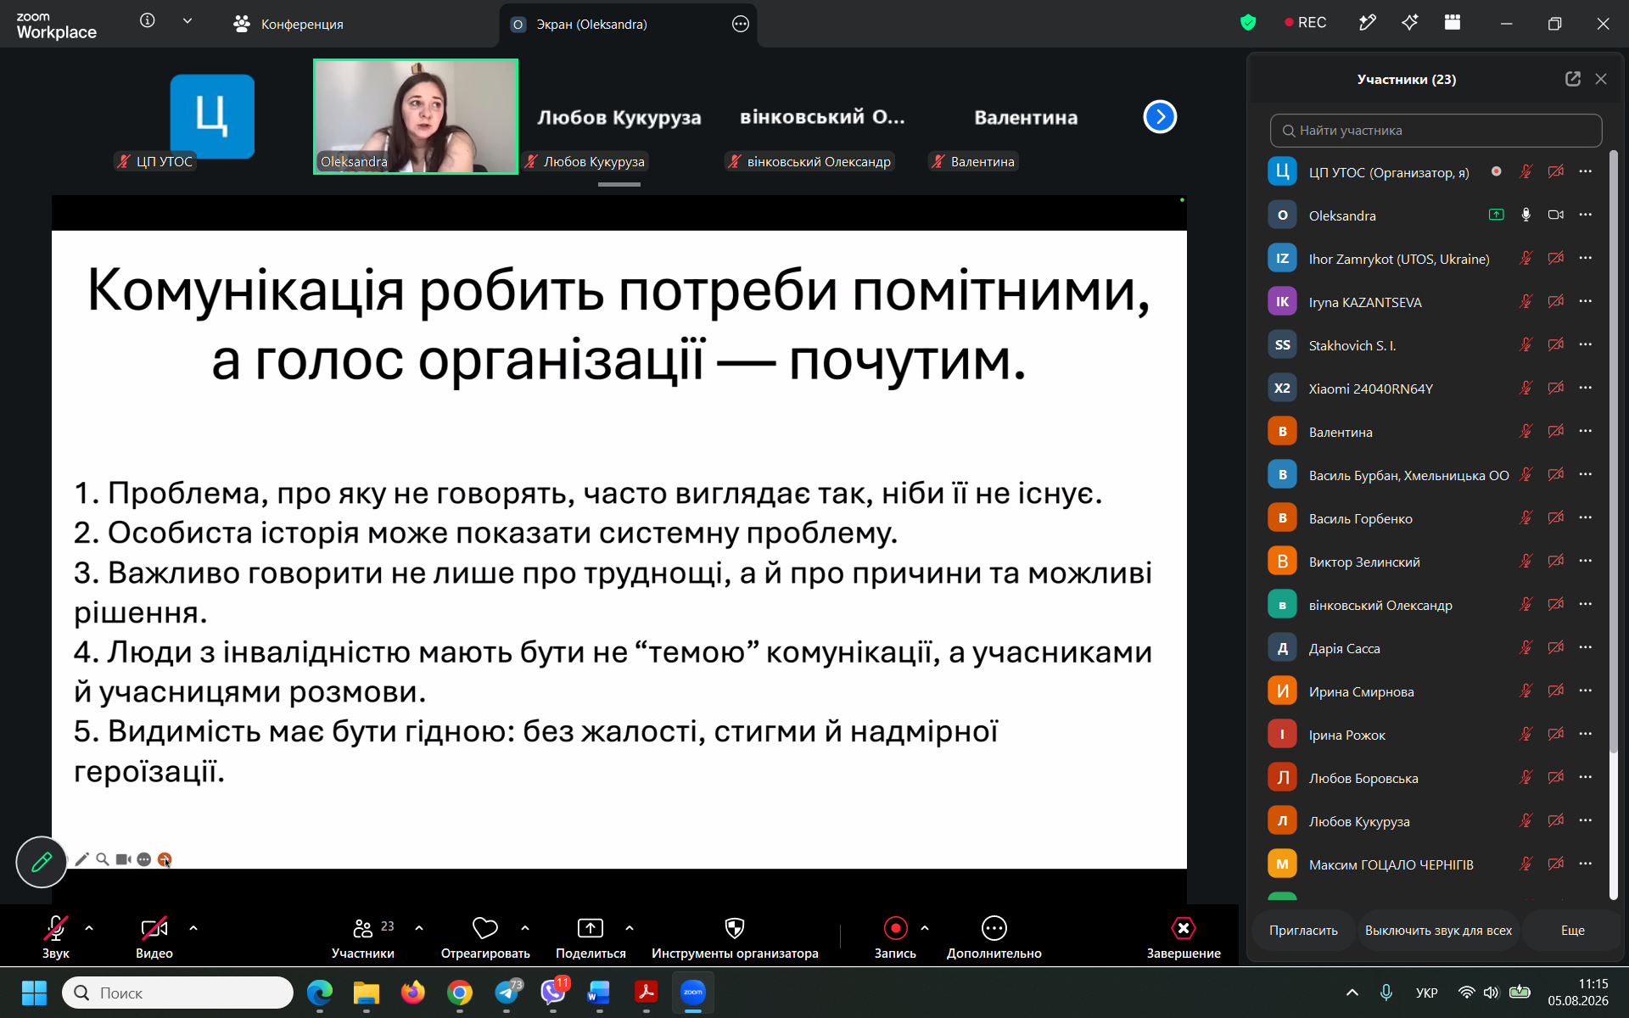Viewport: 1629px width, 1018px height.
Task: Select participant Максим ГОЦАЛО ЧЕРНІГІВ
Action: point(1430,864)
